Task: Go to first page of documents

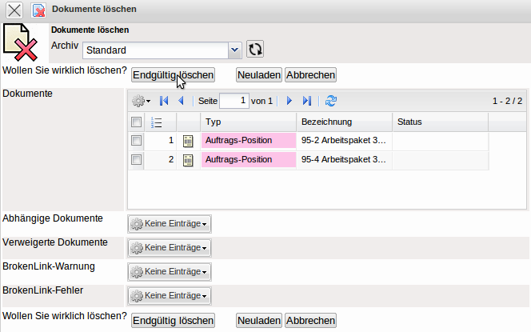Action: (164, 101)
